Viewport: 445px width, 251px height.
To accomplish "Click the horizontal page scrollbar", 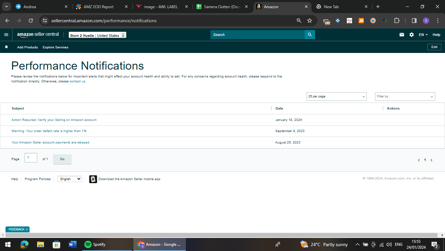I will (x=222, y=235).
